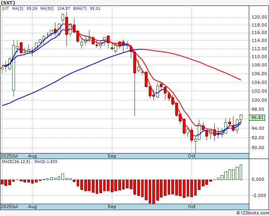Click the tallest green MACD histogram bar
Screen dimensions: 269x216
241,172
